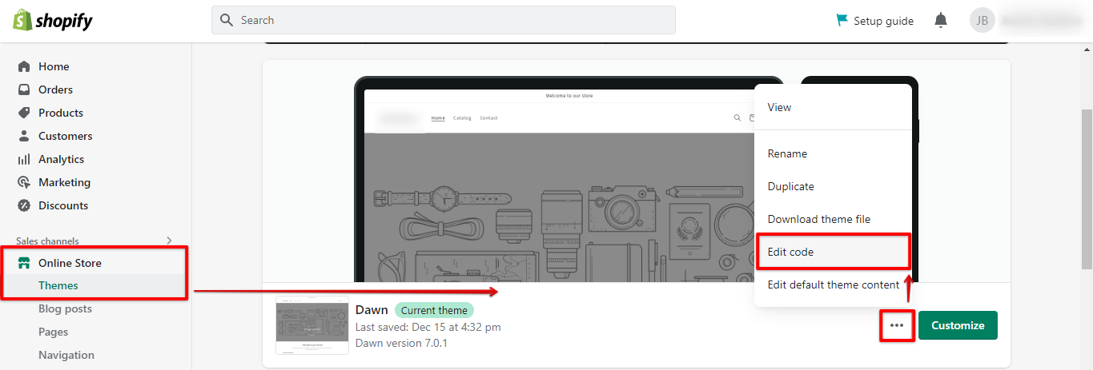The height and width of the screenshot is (370, 1093).
Task: Click the Sales channels label
Action: (x=47, y=241)
